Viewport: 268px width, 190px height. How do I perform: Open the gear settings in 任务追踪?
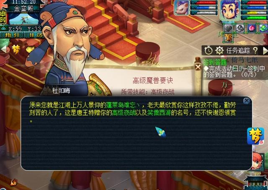(x=219, y=51)
